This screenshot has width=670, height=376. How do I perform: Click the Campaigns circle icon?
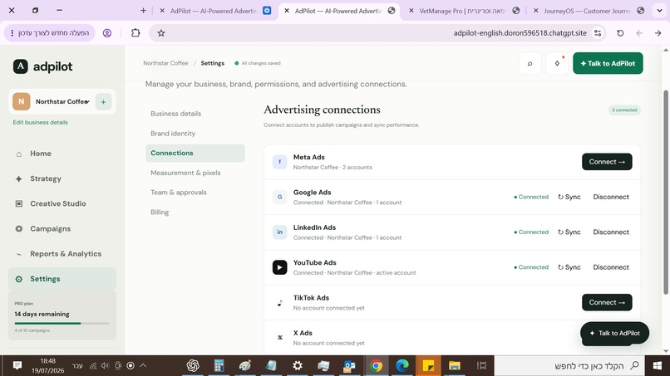19,229
